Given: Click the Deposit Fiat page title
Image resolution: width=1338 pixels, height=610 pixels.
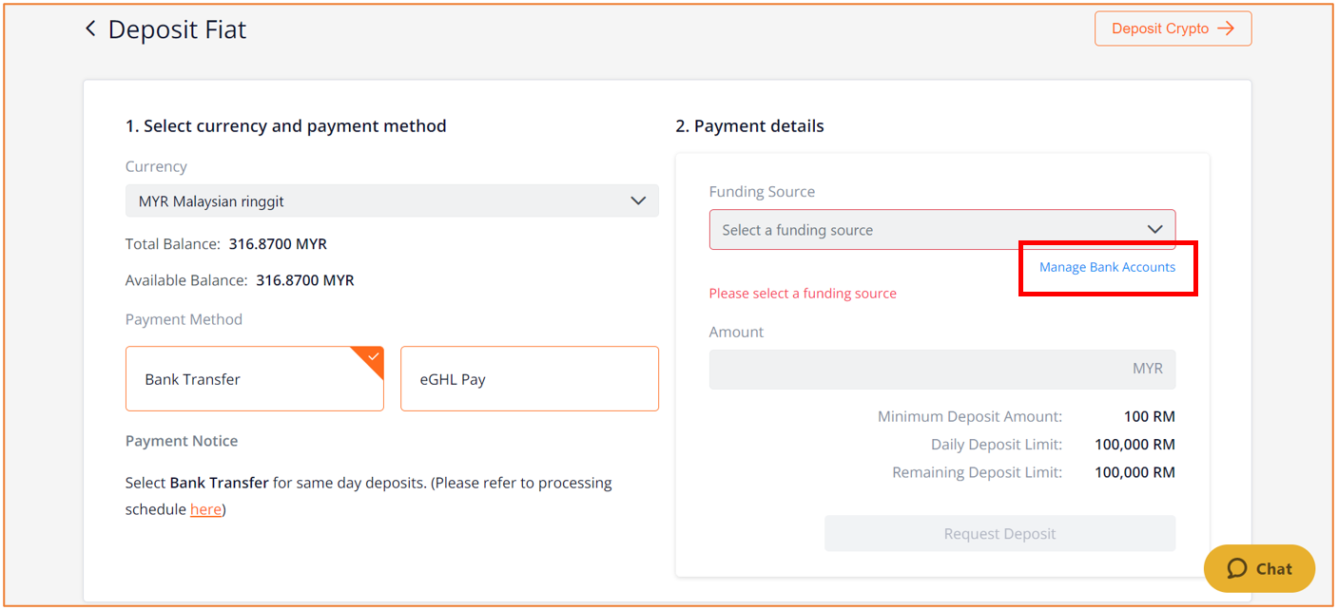Looking at the screenshot, I should (x=177, y=29).
